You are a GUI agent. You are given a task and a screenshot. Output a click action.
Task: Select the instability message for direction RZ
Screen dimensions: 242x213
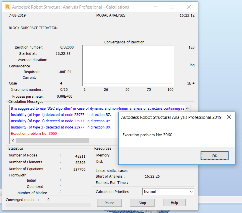tap(61, 115)
